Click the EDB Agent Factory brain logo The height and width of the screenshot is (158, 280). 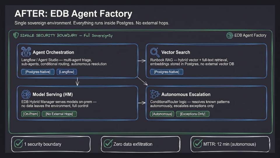(x=230, y=35)
